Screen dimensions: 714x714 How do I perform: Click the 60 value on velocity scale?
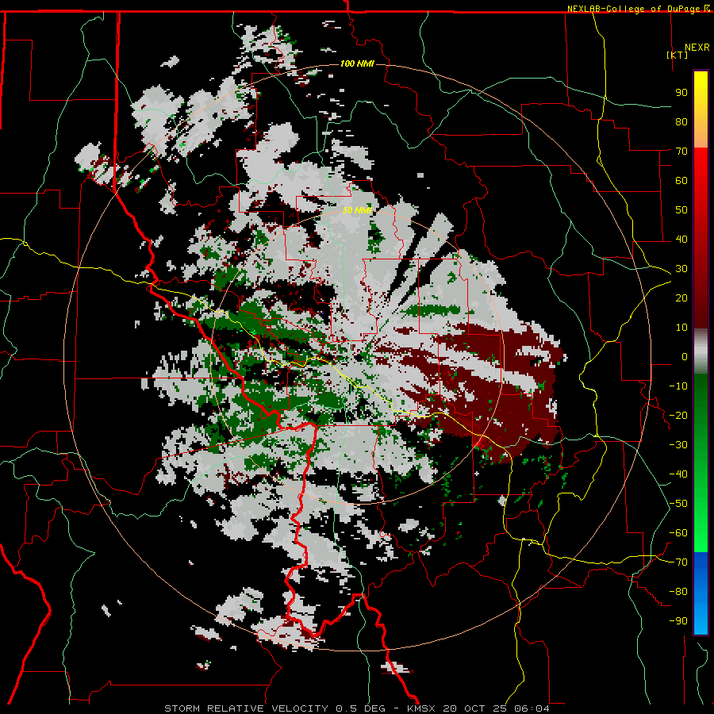681,181
